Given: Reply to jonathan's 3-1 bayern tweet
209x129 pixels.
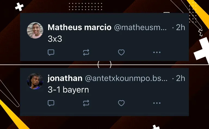Looking at the screenshot, I should tap(51, 103).
